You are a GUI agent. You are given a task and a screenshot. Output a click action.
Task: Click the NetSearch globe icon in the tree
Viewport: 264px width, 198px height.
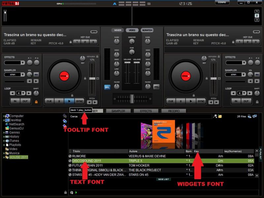click(7, 124)
